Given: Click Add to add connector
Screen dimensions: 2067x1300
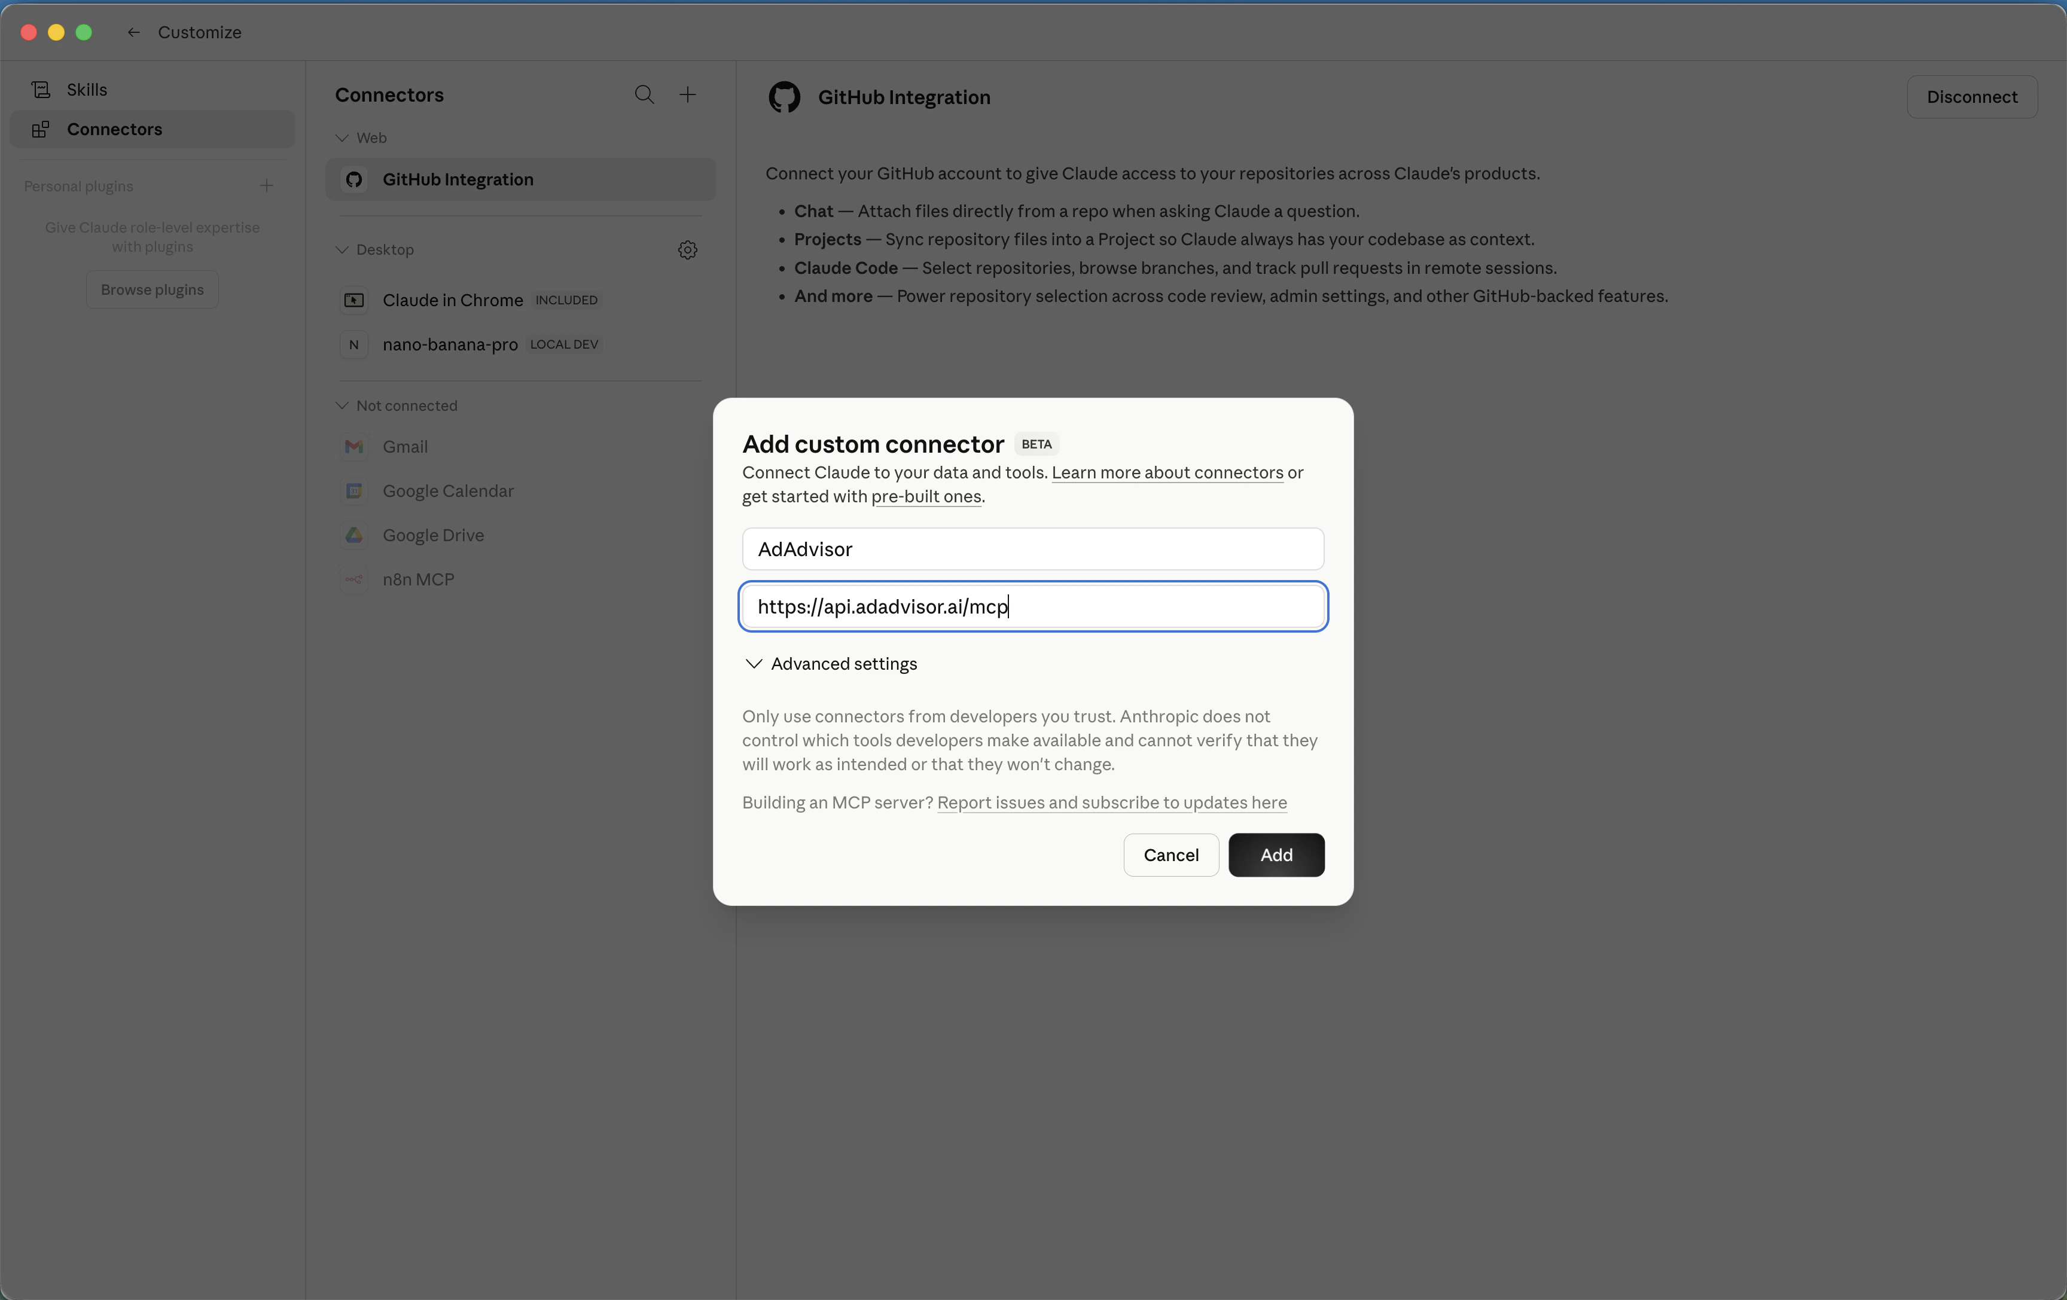Looking at the screenshot, I should tap(1276, 855).
